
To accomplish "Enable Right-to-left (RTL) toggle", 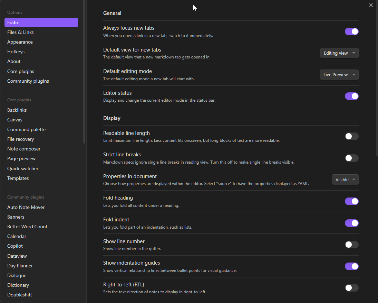I will coord(351,288).
